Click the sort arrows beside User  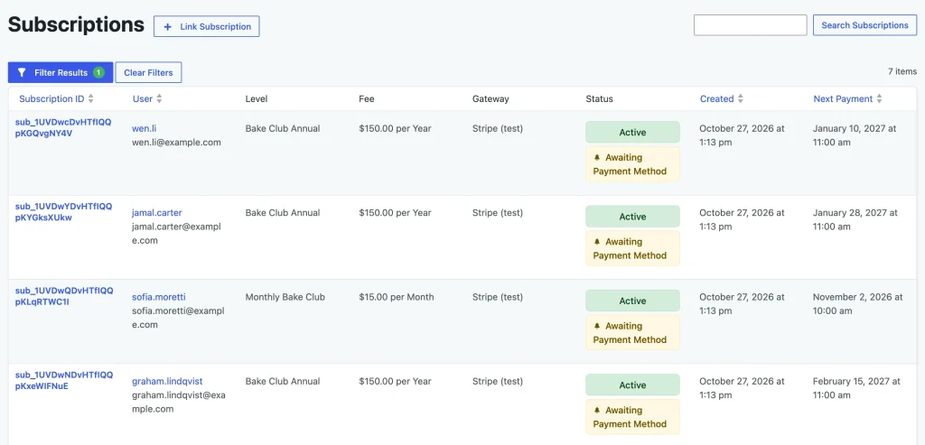coord(159,99)
